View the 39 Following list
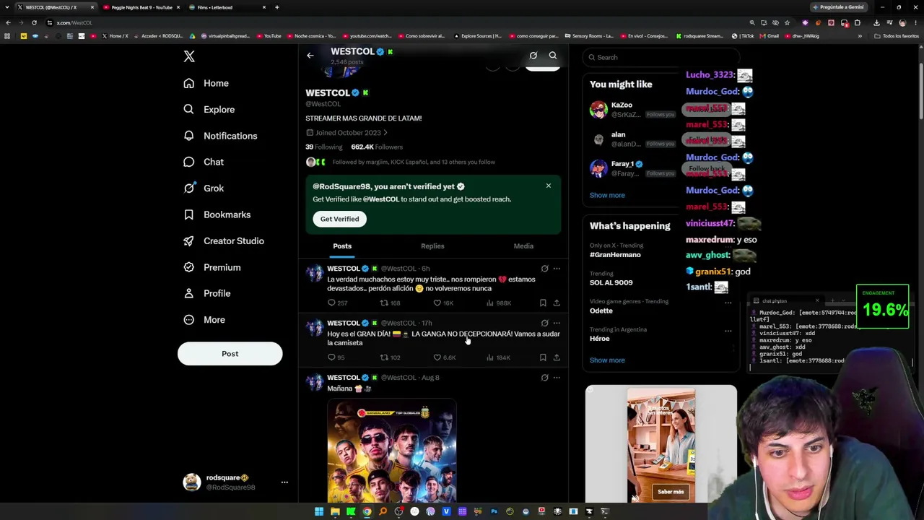Screen dimensions: 924x520 pos(324,147)
